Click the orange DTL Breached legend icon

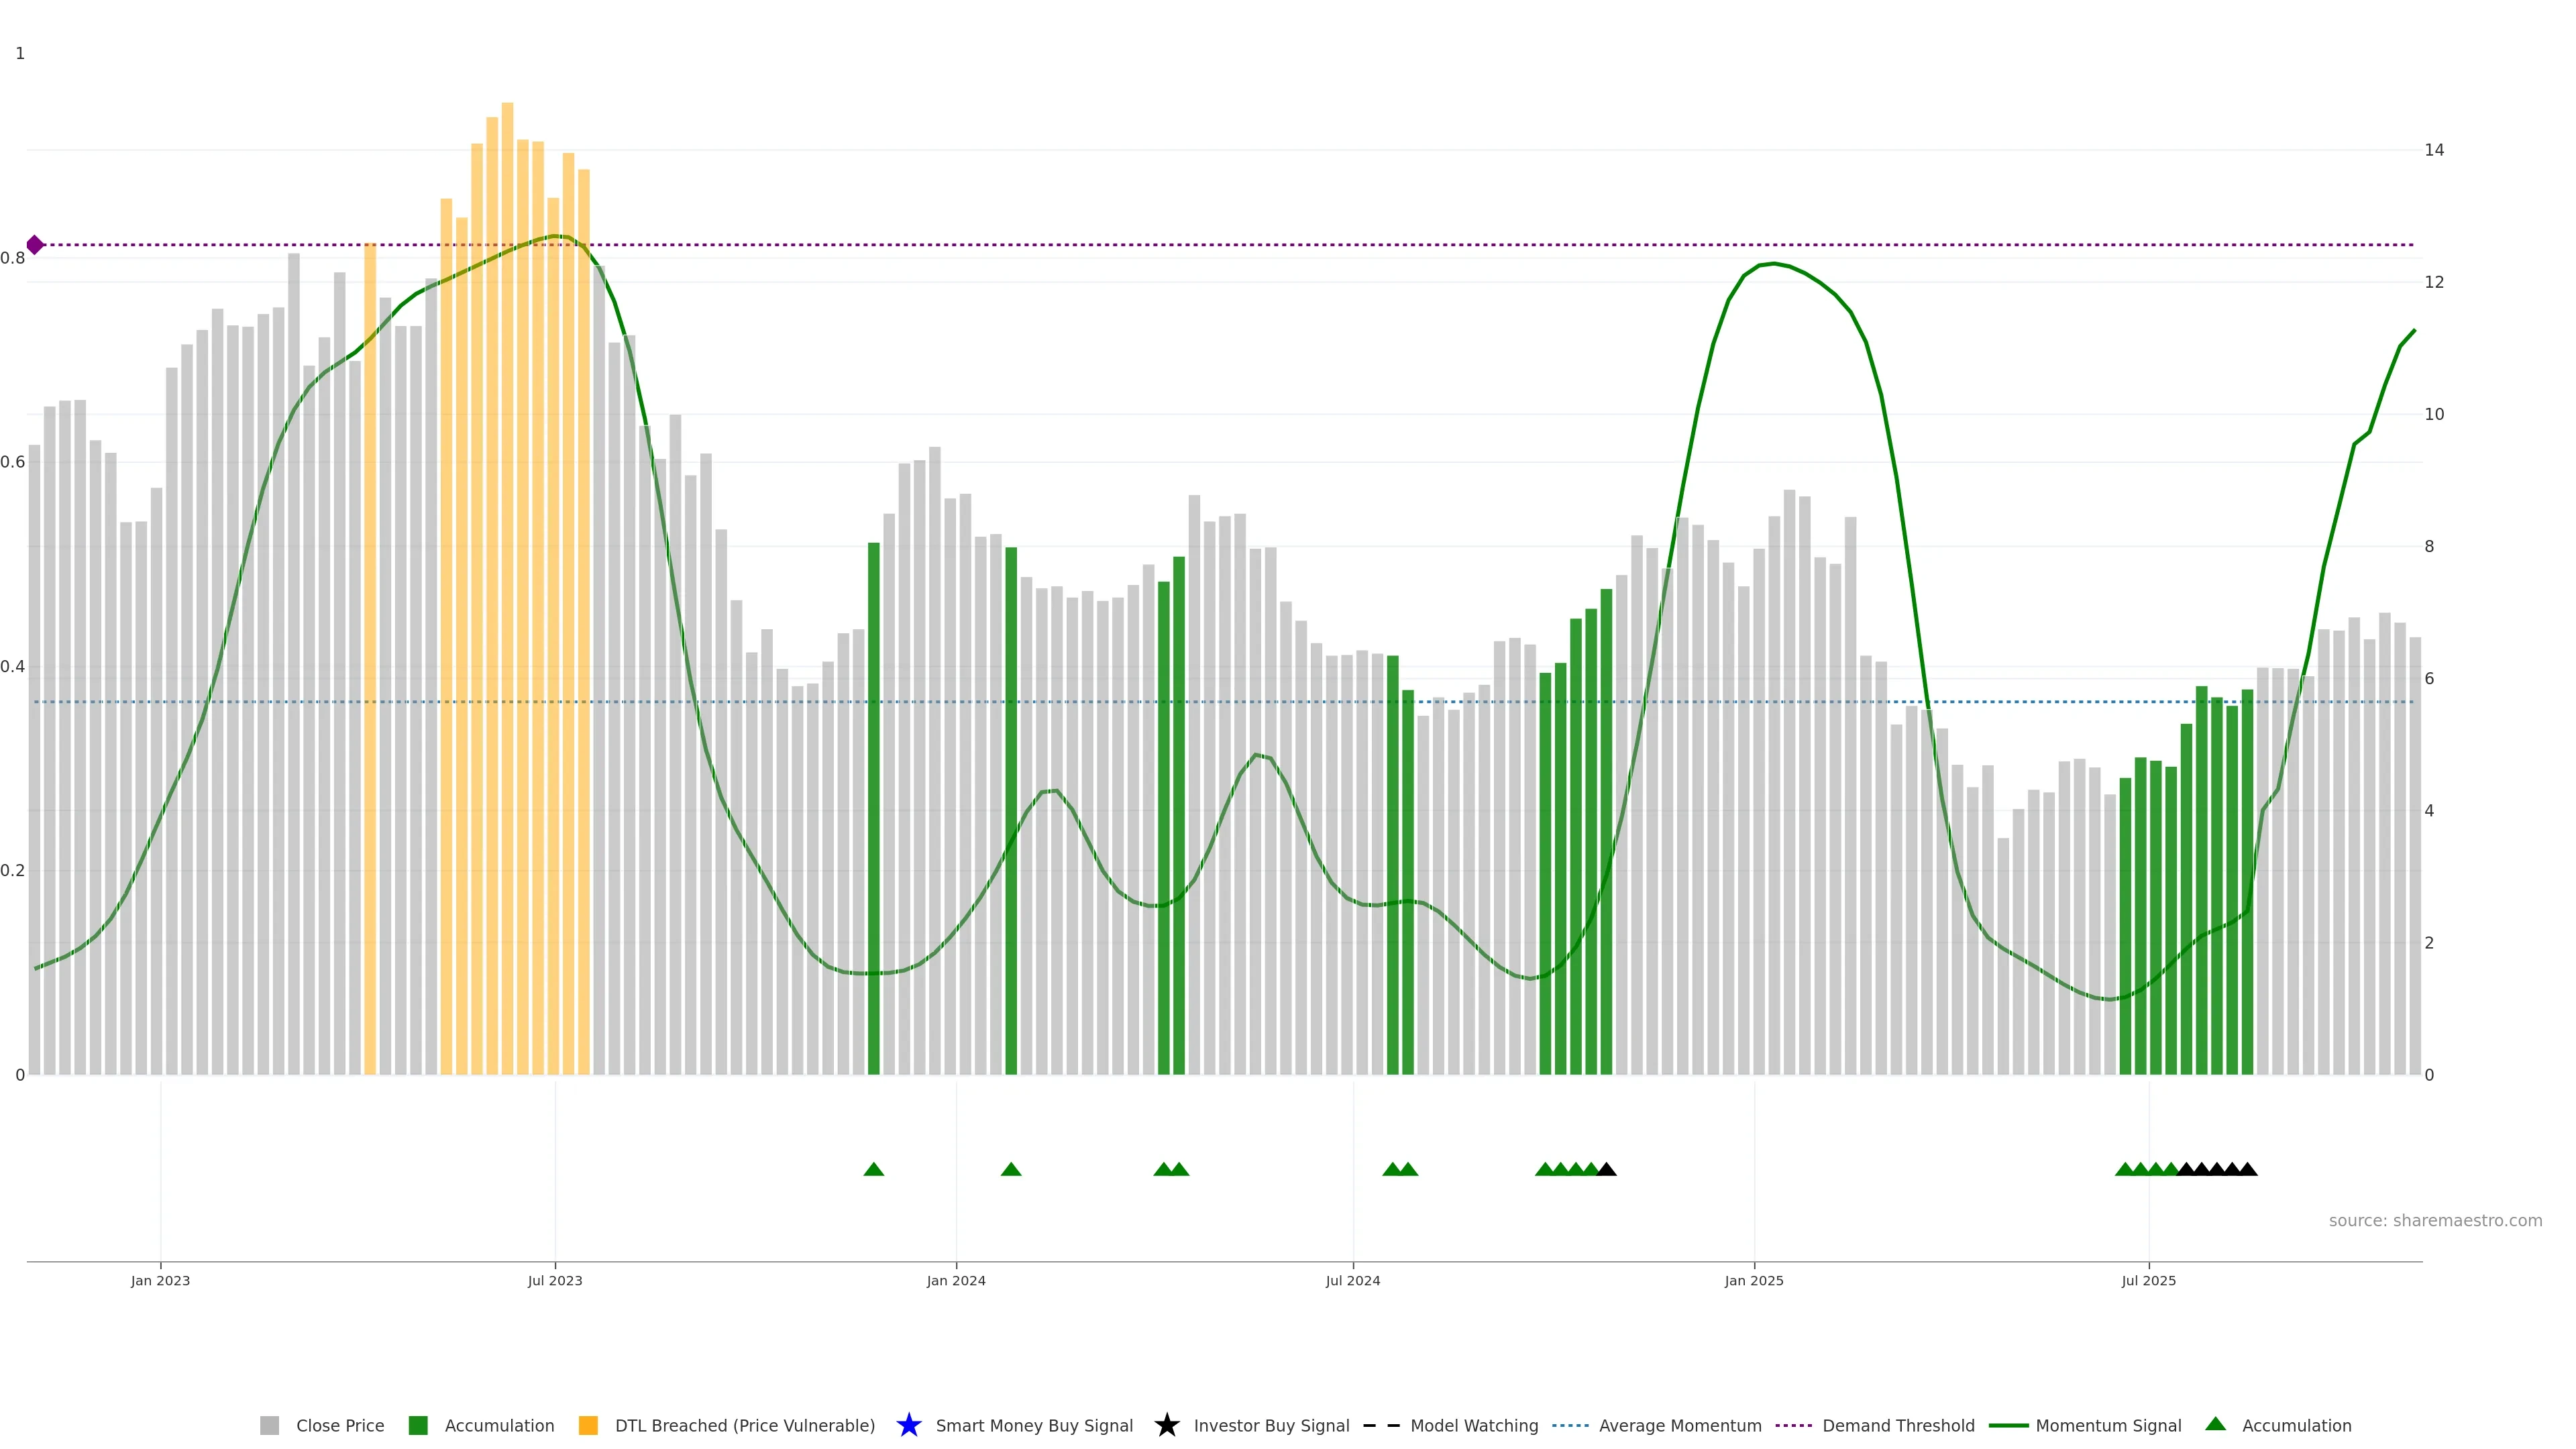pyautogui.click(x=588, y=1425)
